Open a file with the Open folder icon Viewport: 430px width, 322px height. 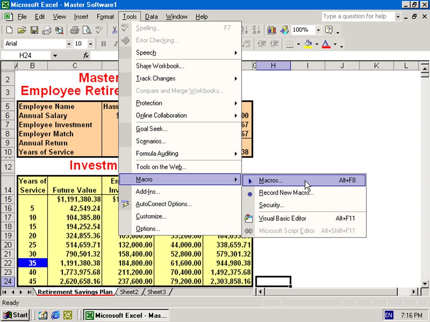(x=21, y=30)
